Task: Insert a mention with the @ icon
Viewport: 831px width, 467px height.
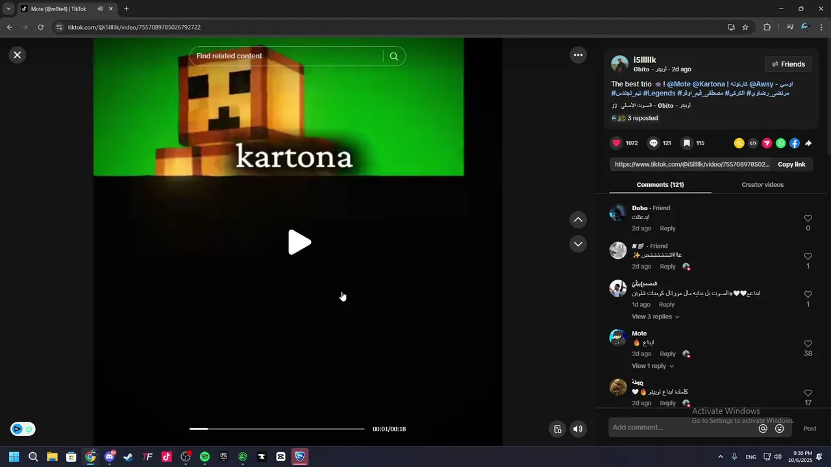Action: click(x=763, y=429)
